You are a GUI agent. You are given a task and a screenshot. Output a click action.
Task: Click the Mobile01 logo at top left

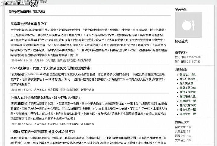pyautogui.click(x=19, y=3)
